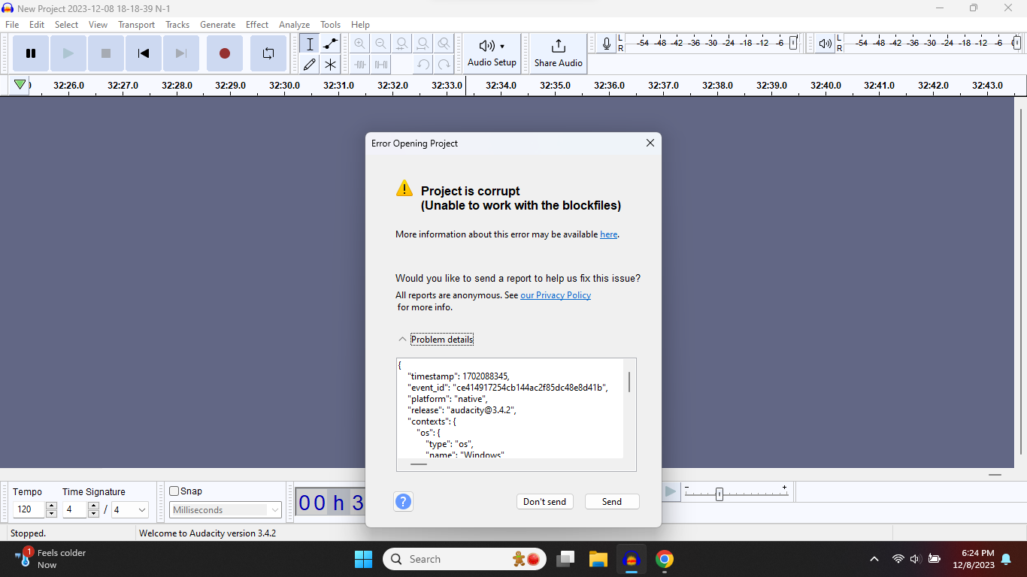Click the green timeline options triangle
This screenshot has width=1027, height=577.
coord(20,85)
